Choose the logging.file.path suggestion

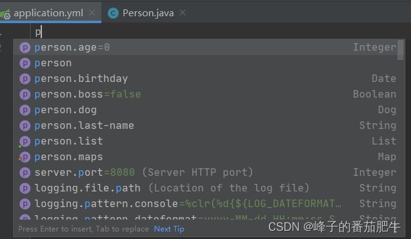tap(208, 188)
